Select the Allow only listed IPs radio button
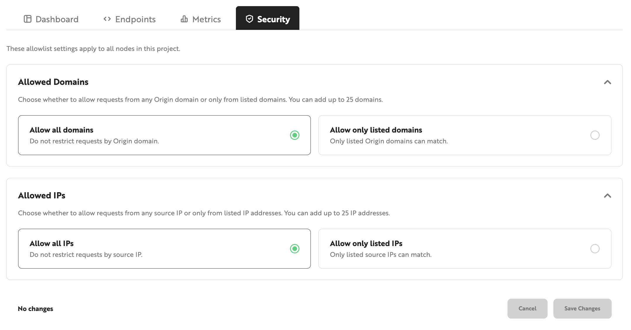This screenshot has width=631, height=330. point(595,249)
